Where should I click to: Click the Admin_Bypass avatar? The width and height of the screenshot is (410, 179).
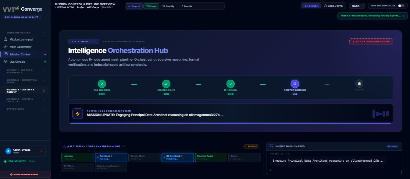click(x=9, y=151)
